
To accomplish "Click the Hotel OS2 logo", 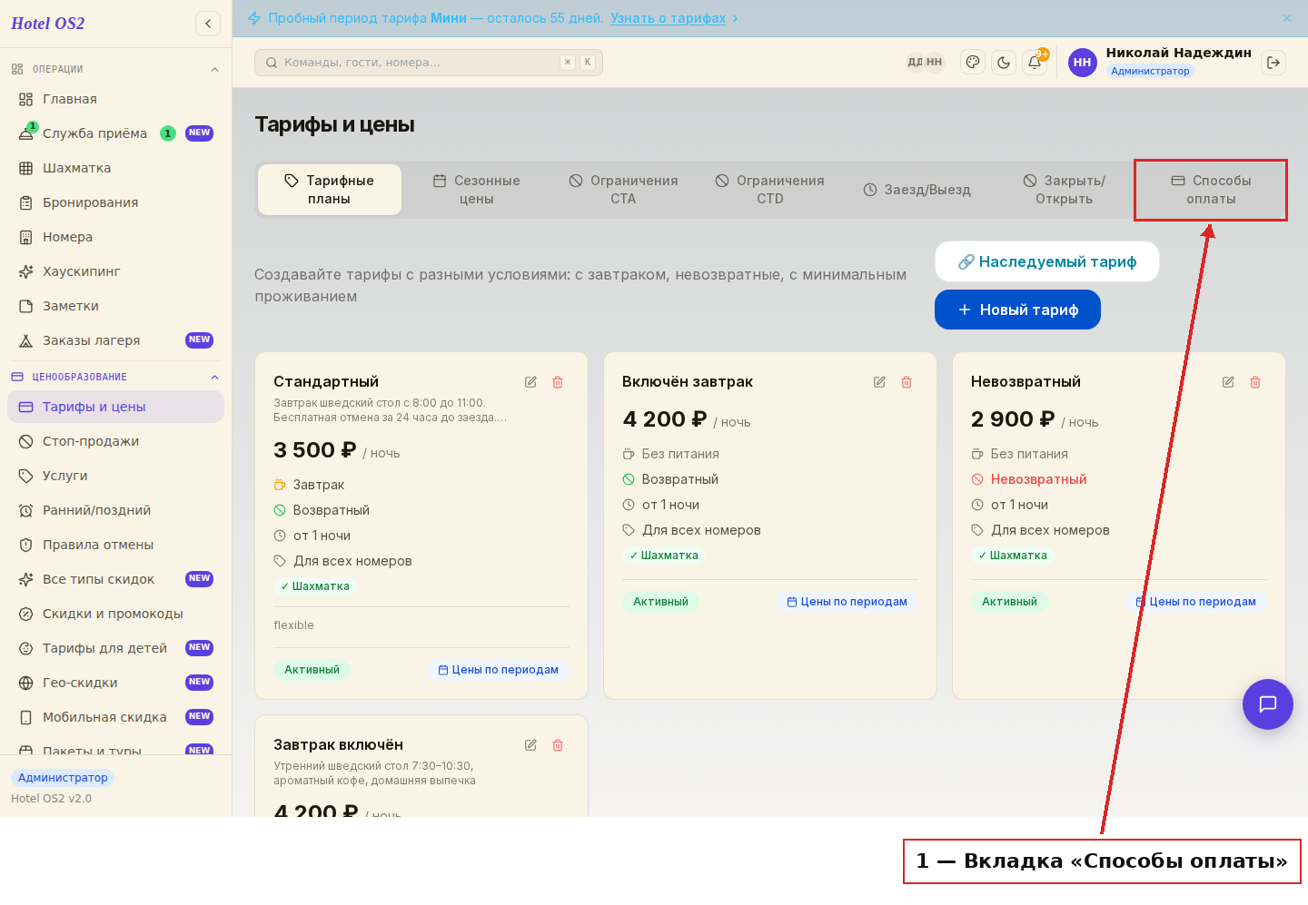I will tap(47, 24).
